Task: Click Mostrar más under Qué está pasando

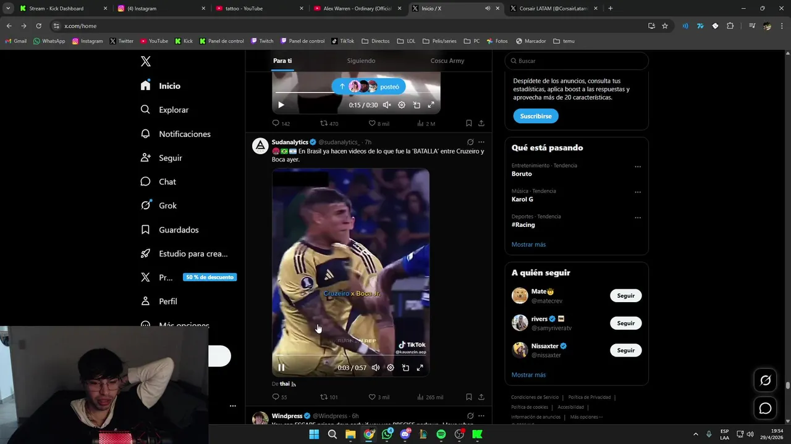Action: (528, 244)
